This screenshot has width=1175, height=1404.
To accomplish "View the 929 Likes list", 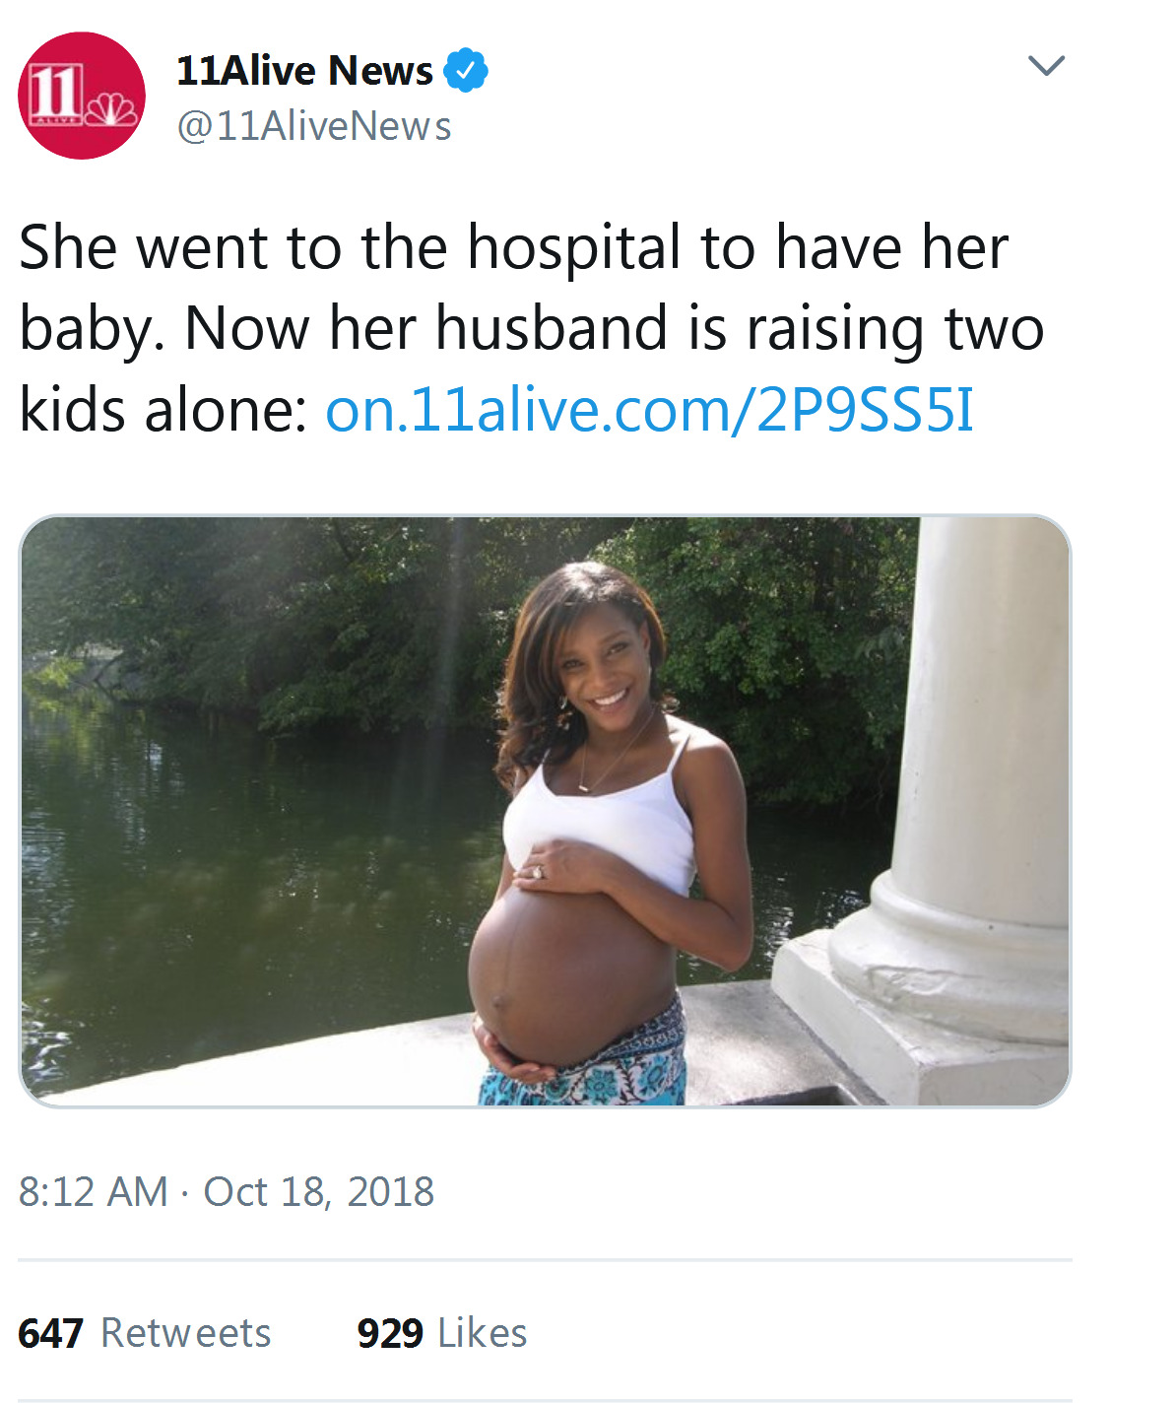I will coord(441,1333).
